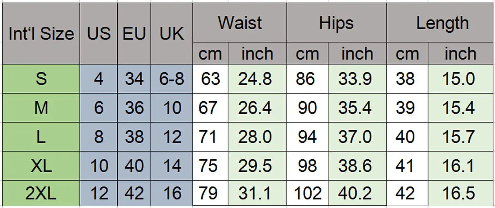Select hips inch value 37.0
Viewport: 495px width, 208px height.
point(355,137)
